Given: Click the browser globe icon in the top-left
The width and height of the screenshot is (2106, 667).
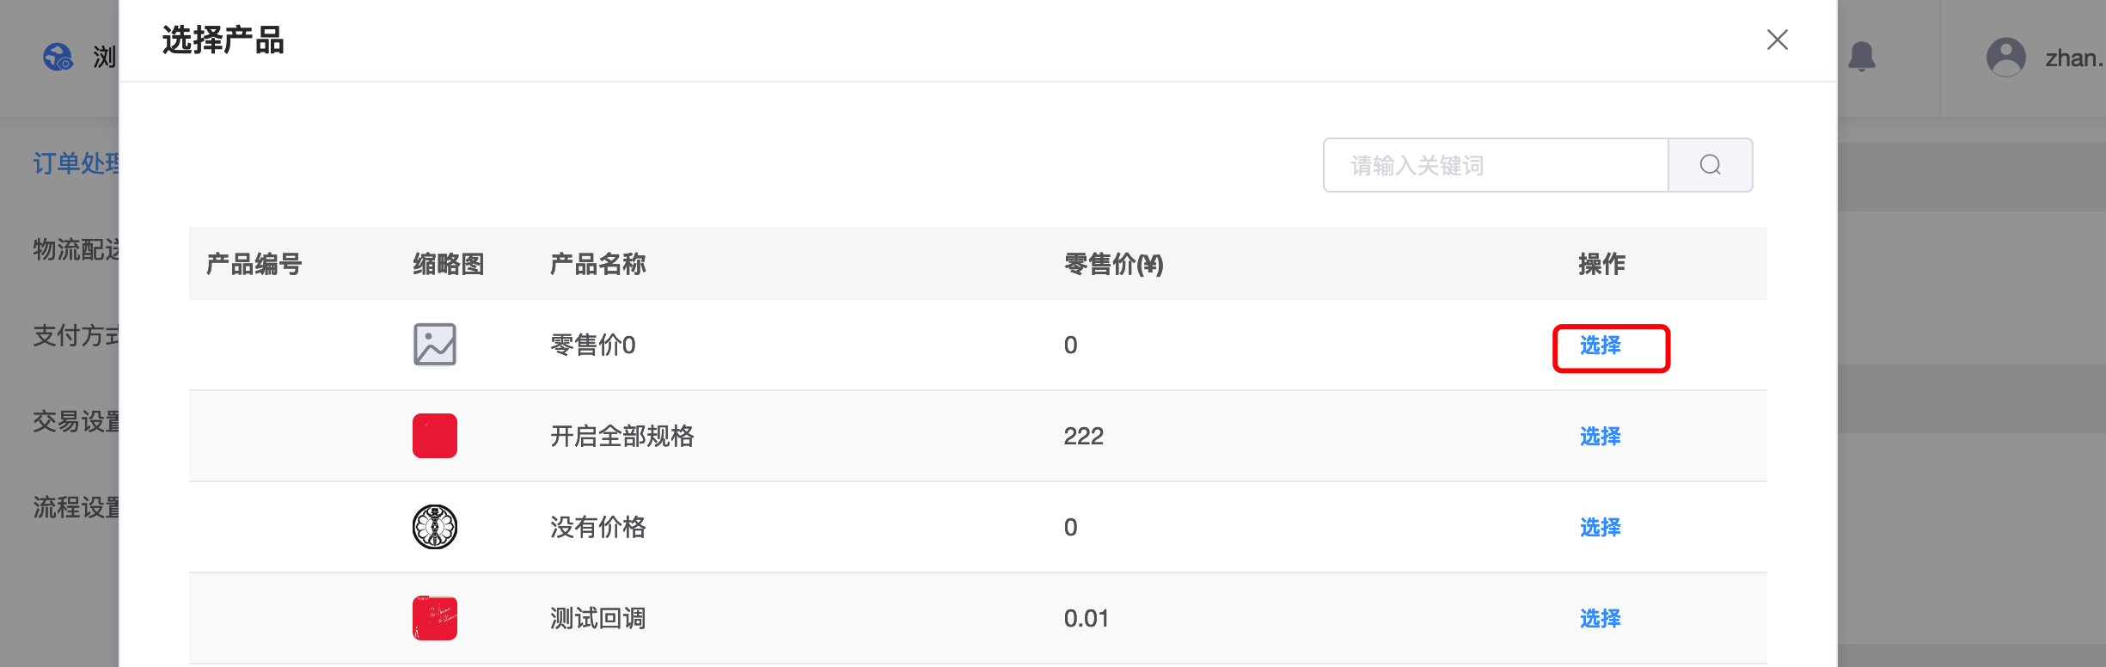Looking at the screenshot, I should [x=58, y=58].
